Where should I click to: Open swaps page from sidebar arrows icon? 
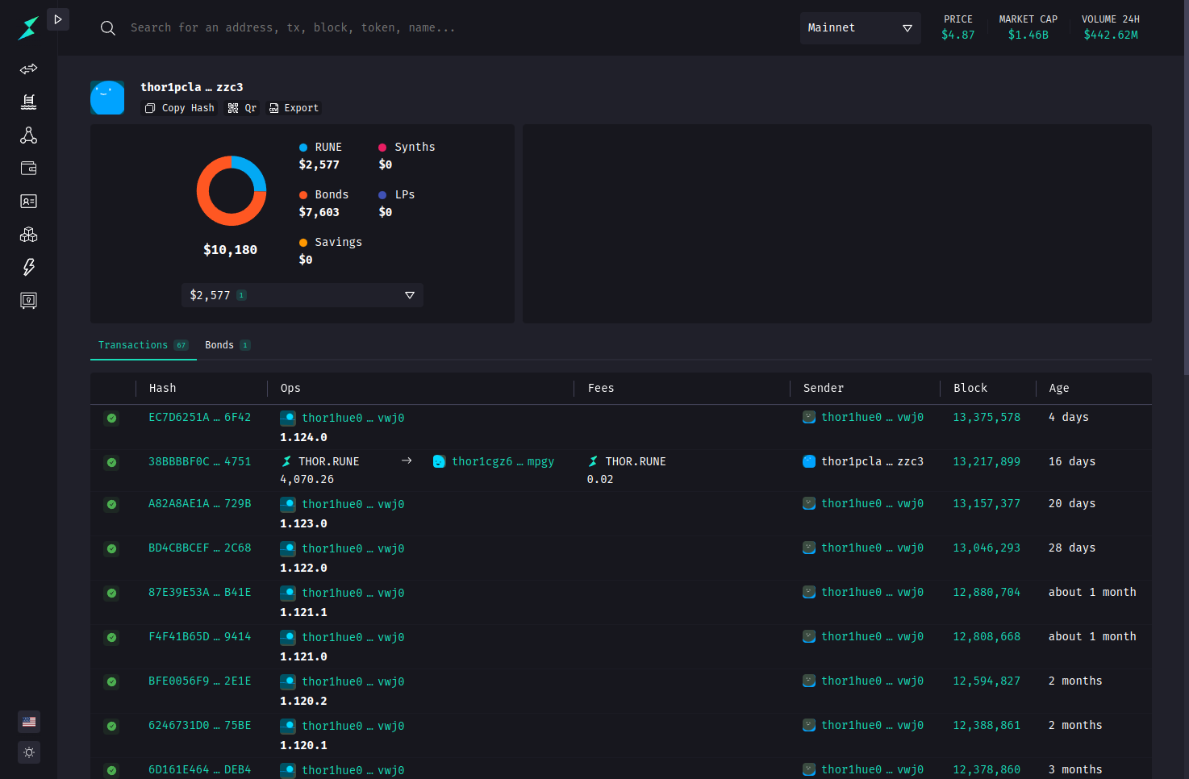coord(29,69)
